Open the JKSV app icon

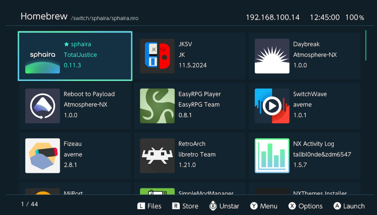pos(157,56)
